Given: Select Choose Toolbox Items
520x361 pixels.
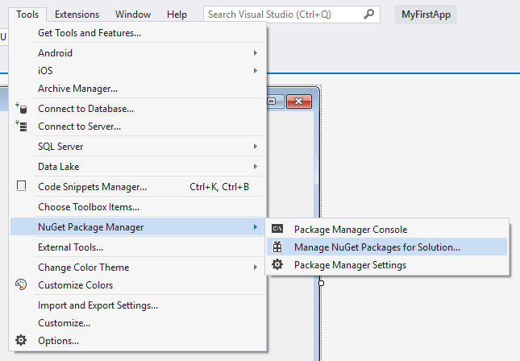Looking at the screenshot, I should point(138,207).
